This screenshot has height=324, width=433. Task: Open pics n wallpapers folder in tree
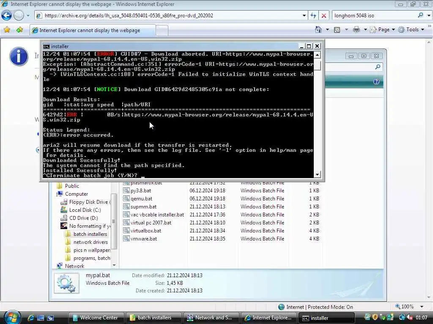[x=92, y=250]
